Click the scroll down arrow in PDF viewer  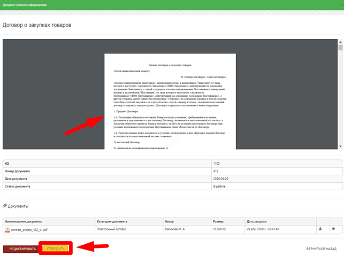coord(340,146)
